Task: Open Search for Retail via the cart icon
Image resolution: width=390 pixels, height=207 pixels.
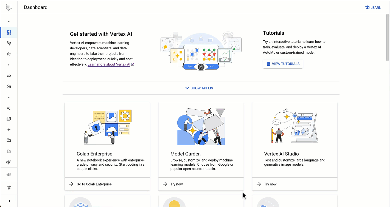Action: 9,187
